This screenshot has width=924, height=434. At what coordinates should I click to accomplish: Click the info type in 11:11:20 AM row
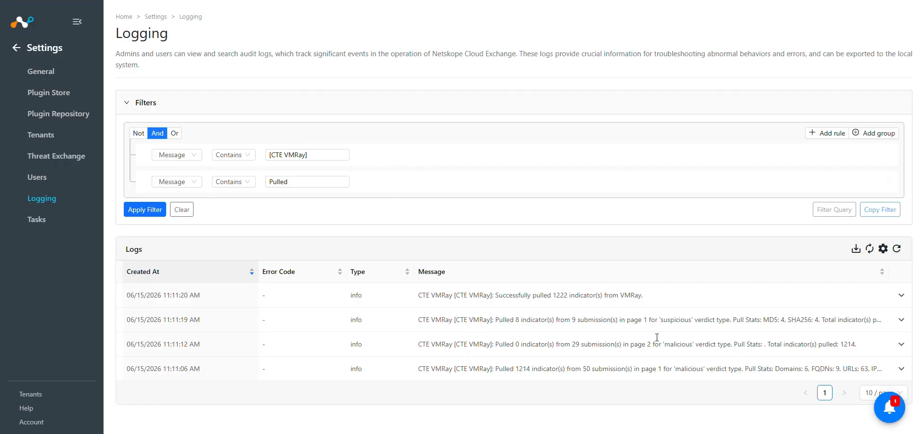pos(356,295)
